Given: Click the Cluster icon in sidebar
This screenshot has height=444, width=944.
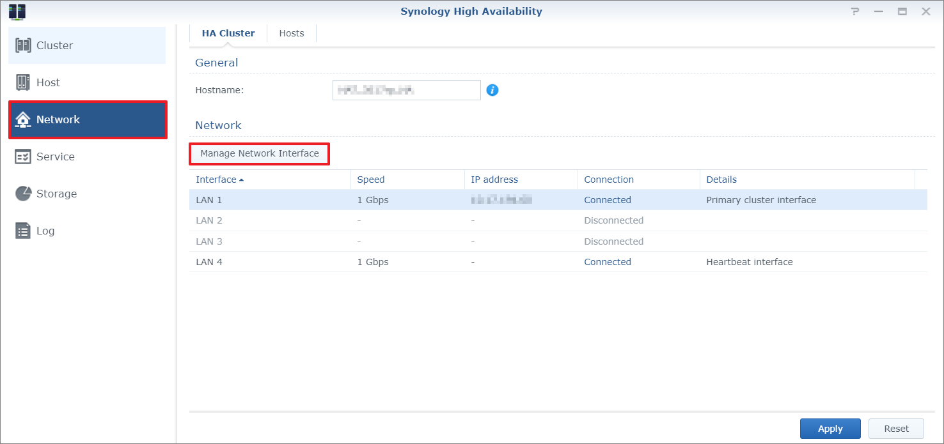Looking at the screenshot, I should (x=23, y=45).
